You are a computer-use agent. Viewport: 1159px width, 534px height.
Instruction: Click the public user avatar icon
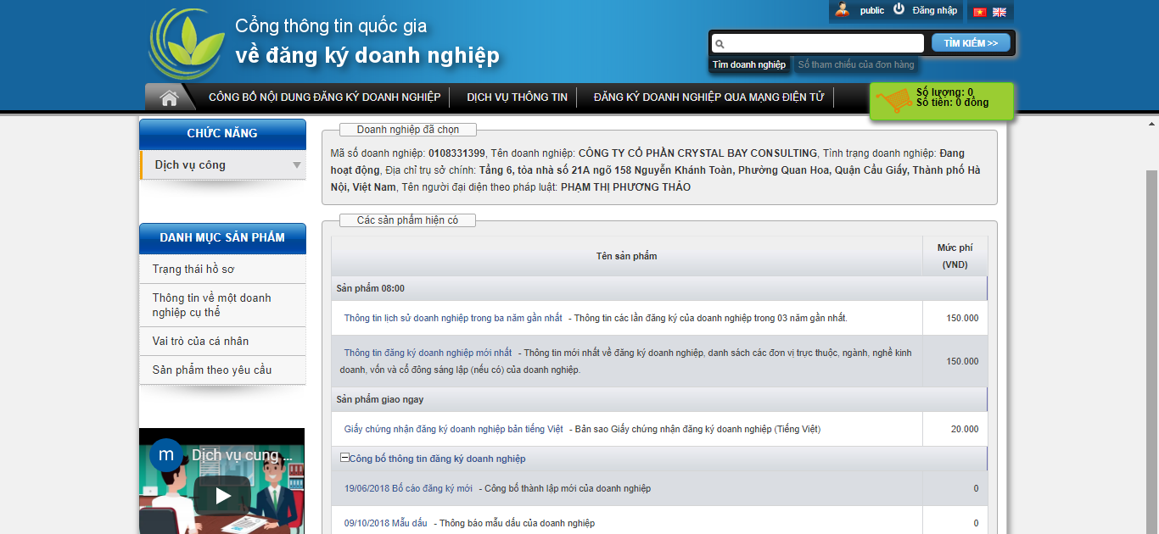(842, 10)
